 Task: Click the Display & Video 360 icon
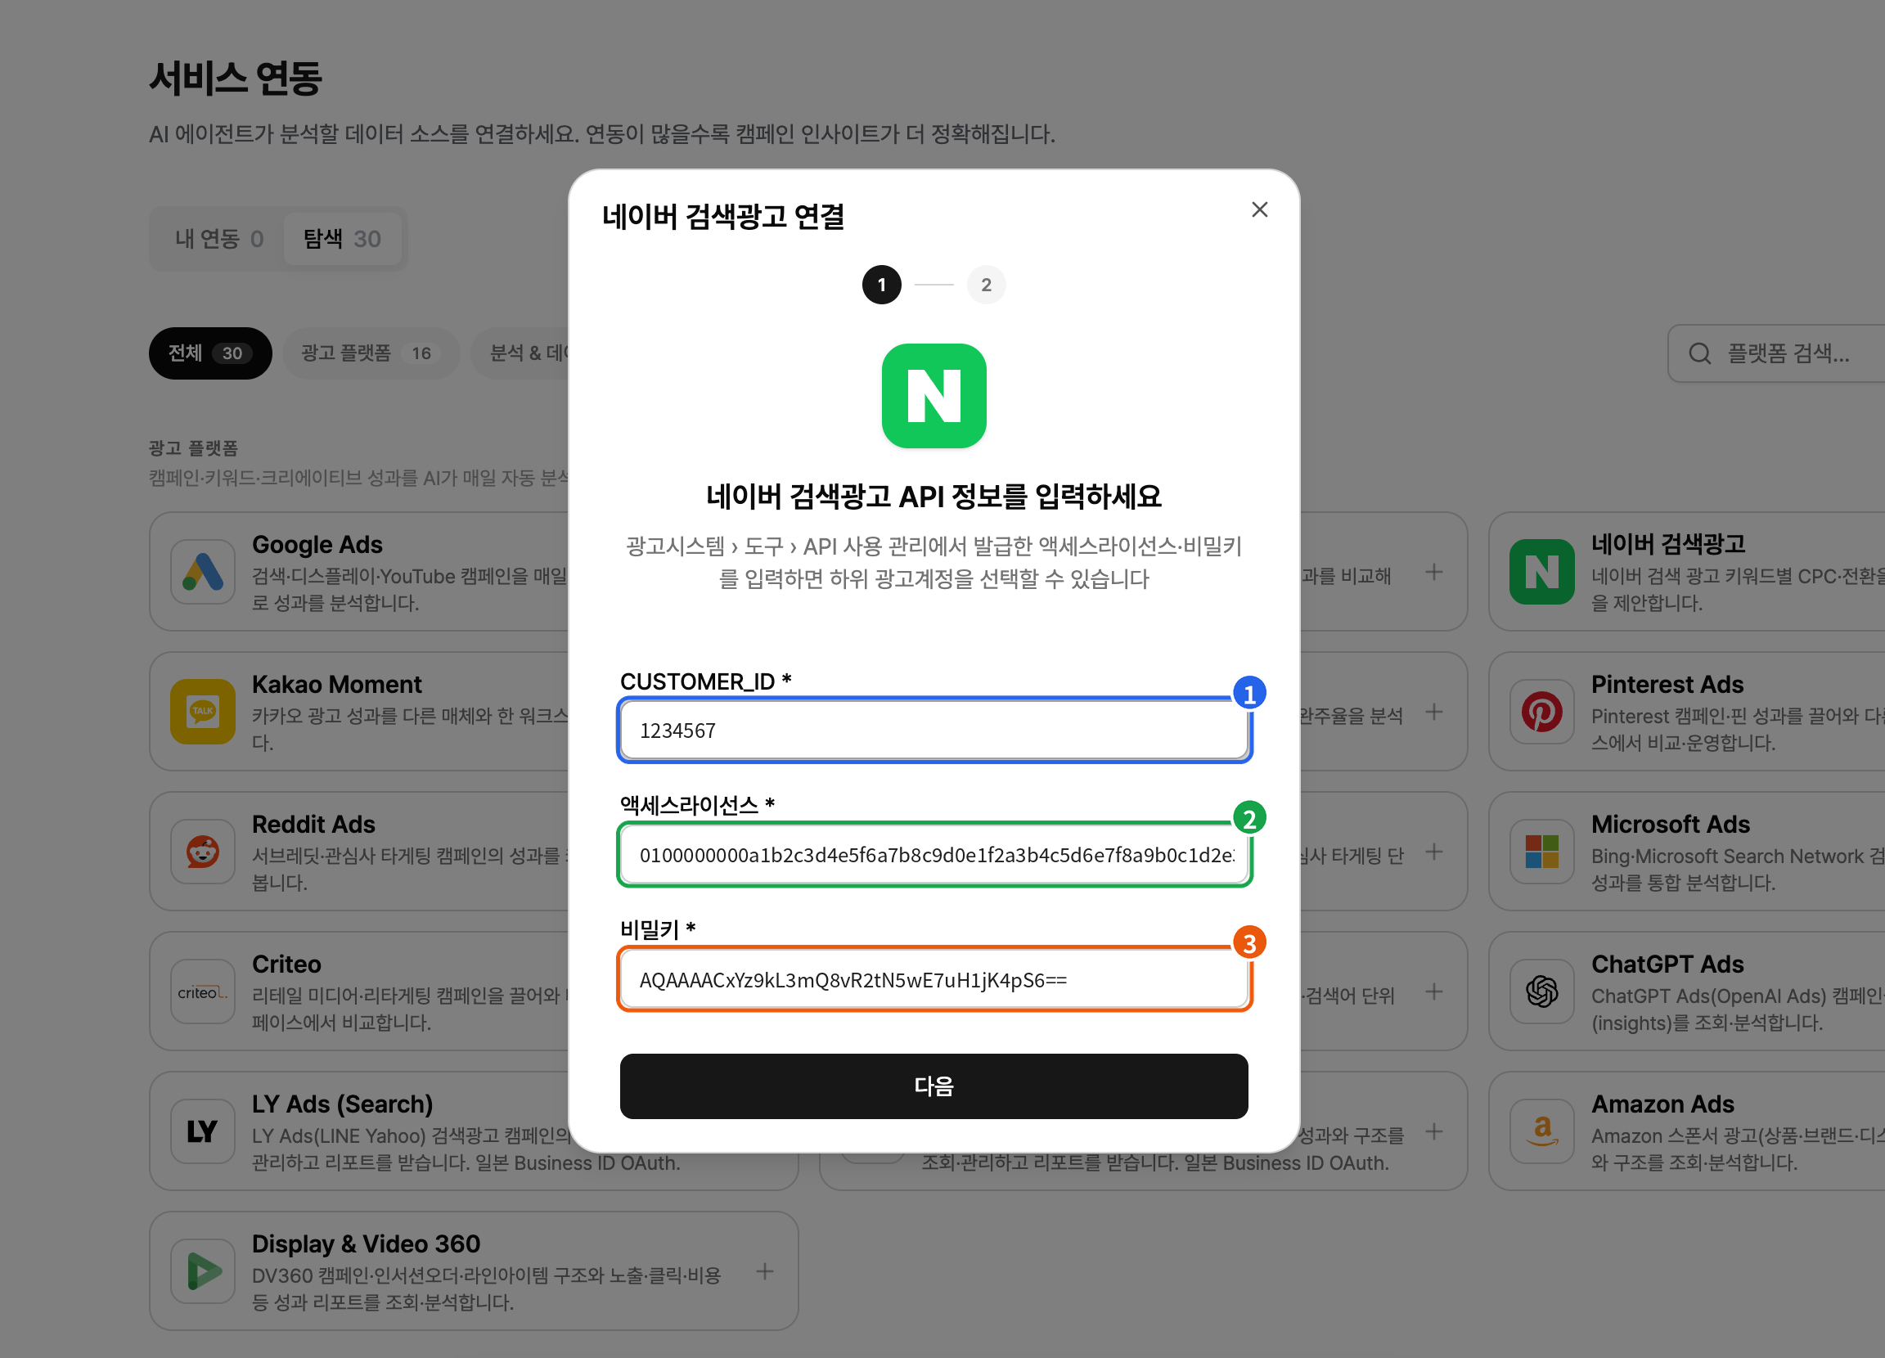click(x=203, y=1270)
